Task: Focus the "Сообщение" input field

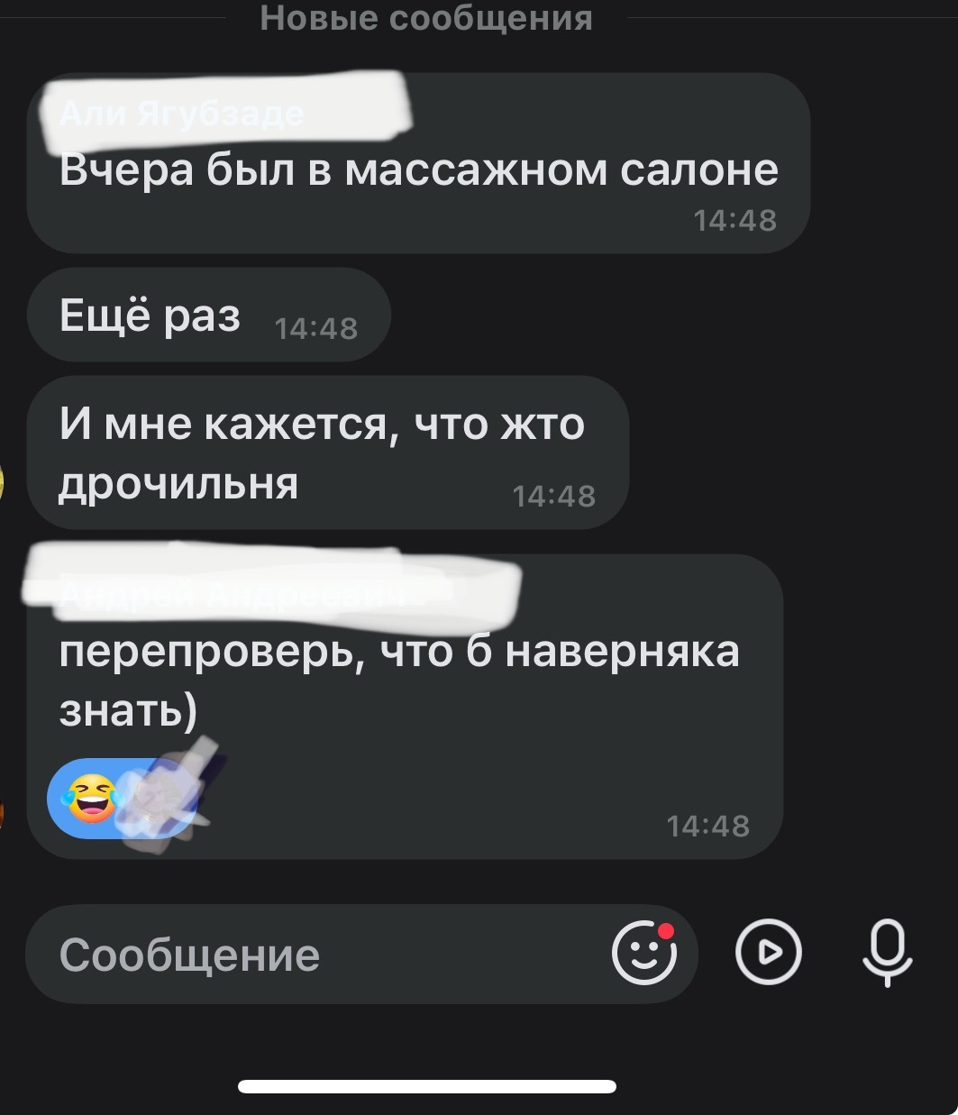Action: click(361, 955)
